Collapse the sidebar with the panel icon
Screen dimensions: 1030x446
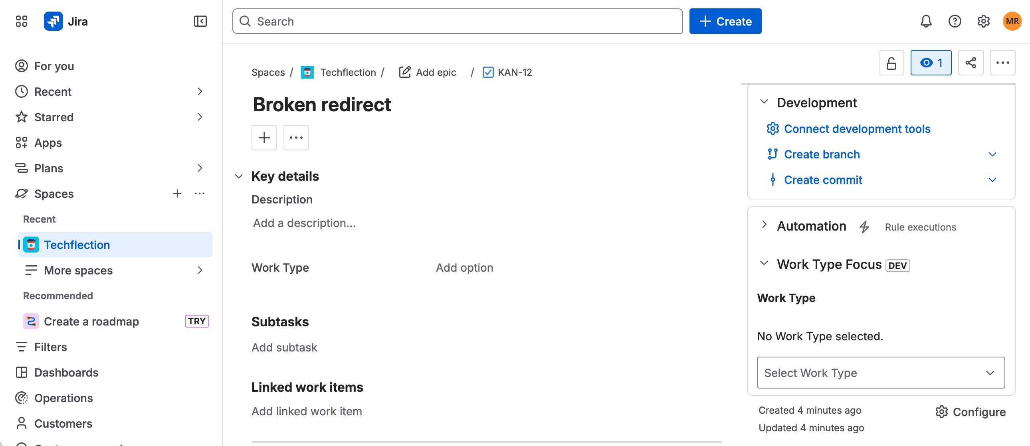pos(200,21)
